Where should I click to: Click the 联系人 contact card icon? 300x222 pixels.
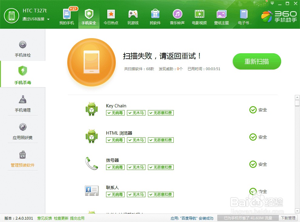point(92,191)
